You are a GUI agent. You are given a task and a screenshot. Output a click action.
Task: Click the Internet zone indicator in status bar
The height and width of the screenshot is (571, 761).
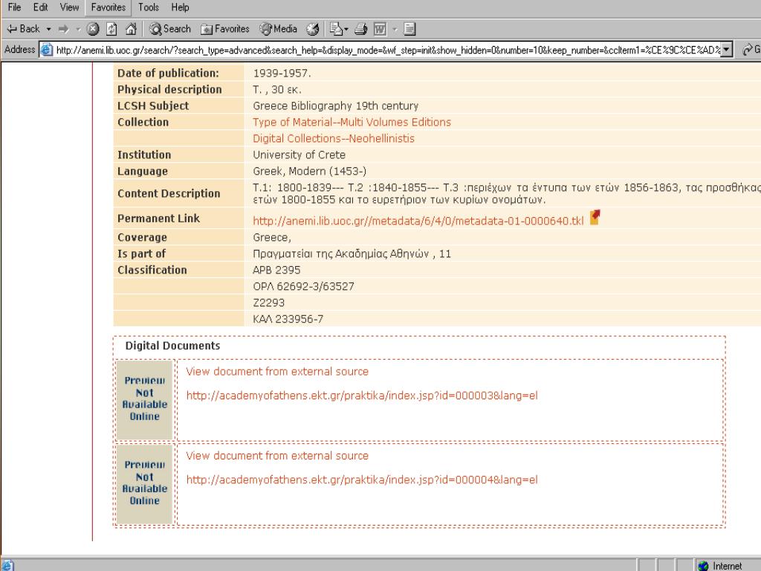tap(720, 566)
